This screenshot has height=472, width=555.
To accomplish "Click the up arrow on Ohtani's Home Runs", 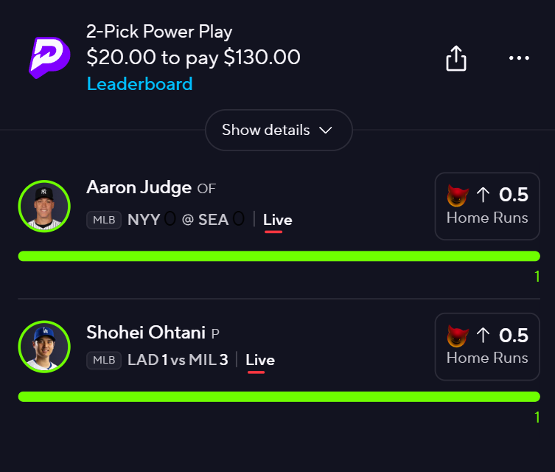I will [483, 336].
